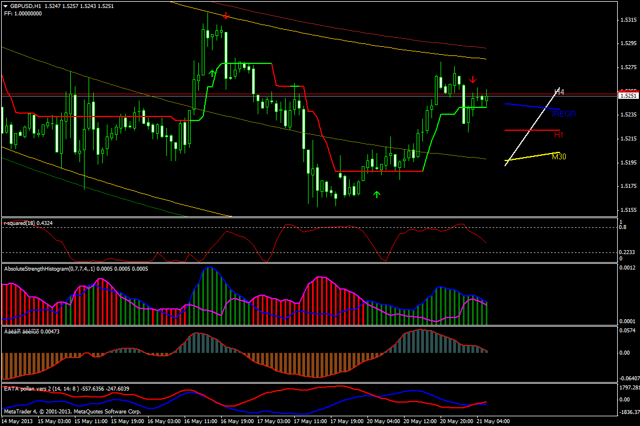Click the H4 regression label
The image size is (640, 426).
(x=559, y=92)
